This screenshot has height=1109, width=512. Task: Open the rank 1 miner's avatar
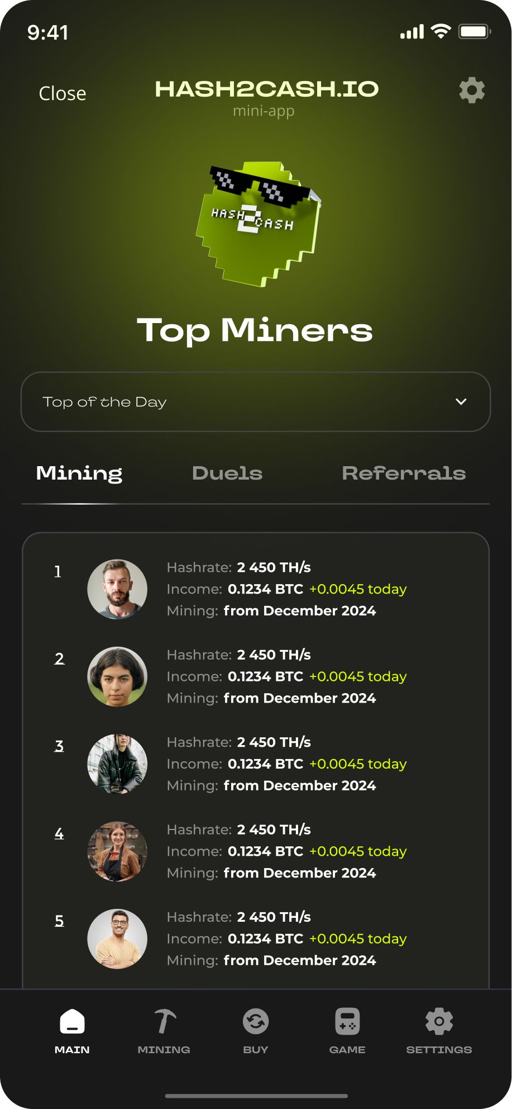tap(117, 589)
